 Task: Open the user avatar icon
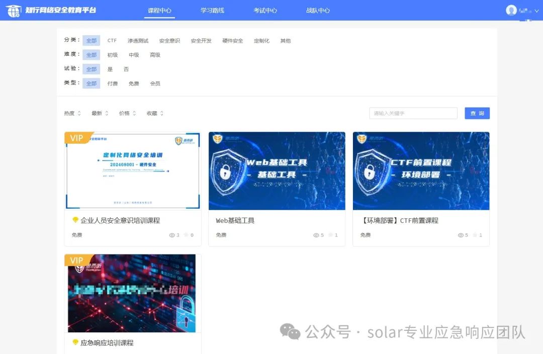[x=511, y=11]
